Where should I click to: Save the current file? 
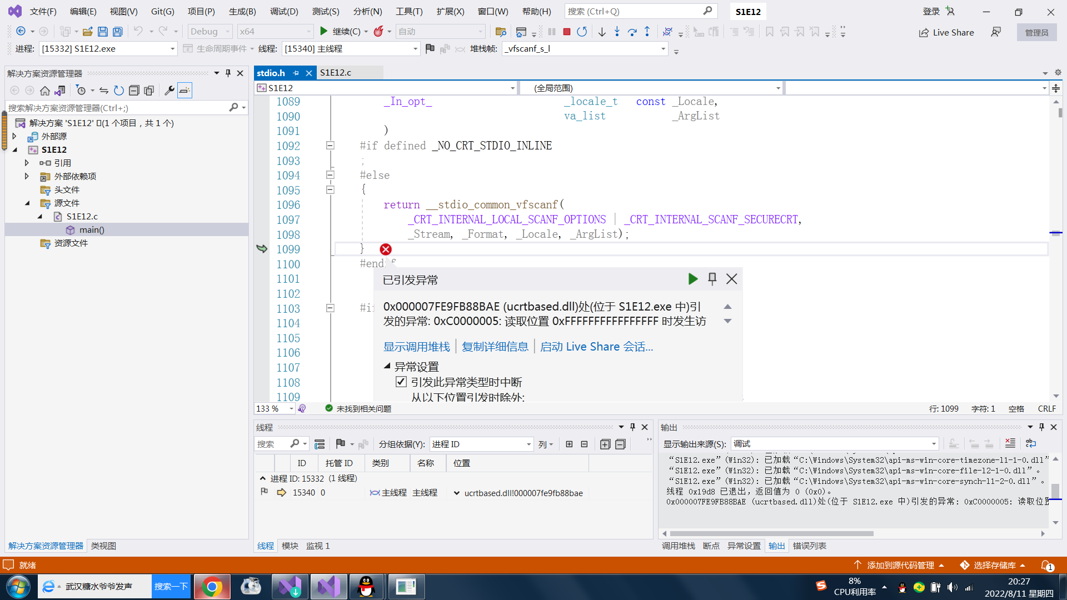pos(102,32)
